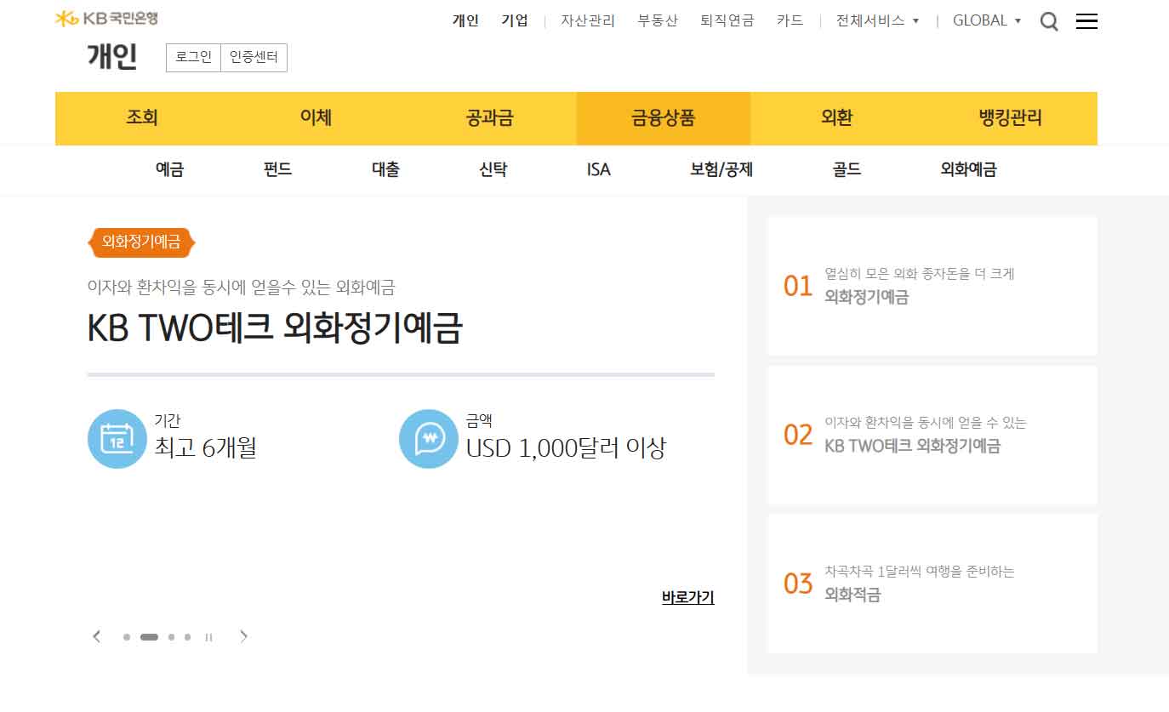Open the 이체 menu

coord(316,118)
